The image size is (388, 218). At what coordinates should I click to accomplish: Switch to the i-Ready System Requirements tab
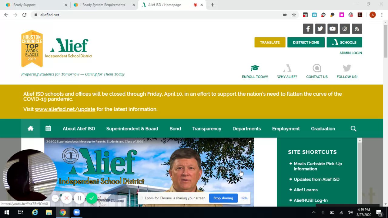pyautogui.click(x=104, y=5)
